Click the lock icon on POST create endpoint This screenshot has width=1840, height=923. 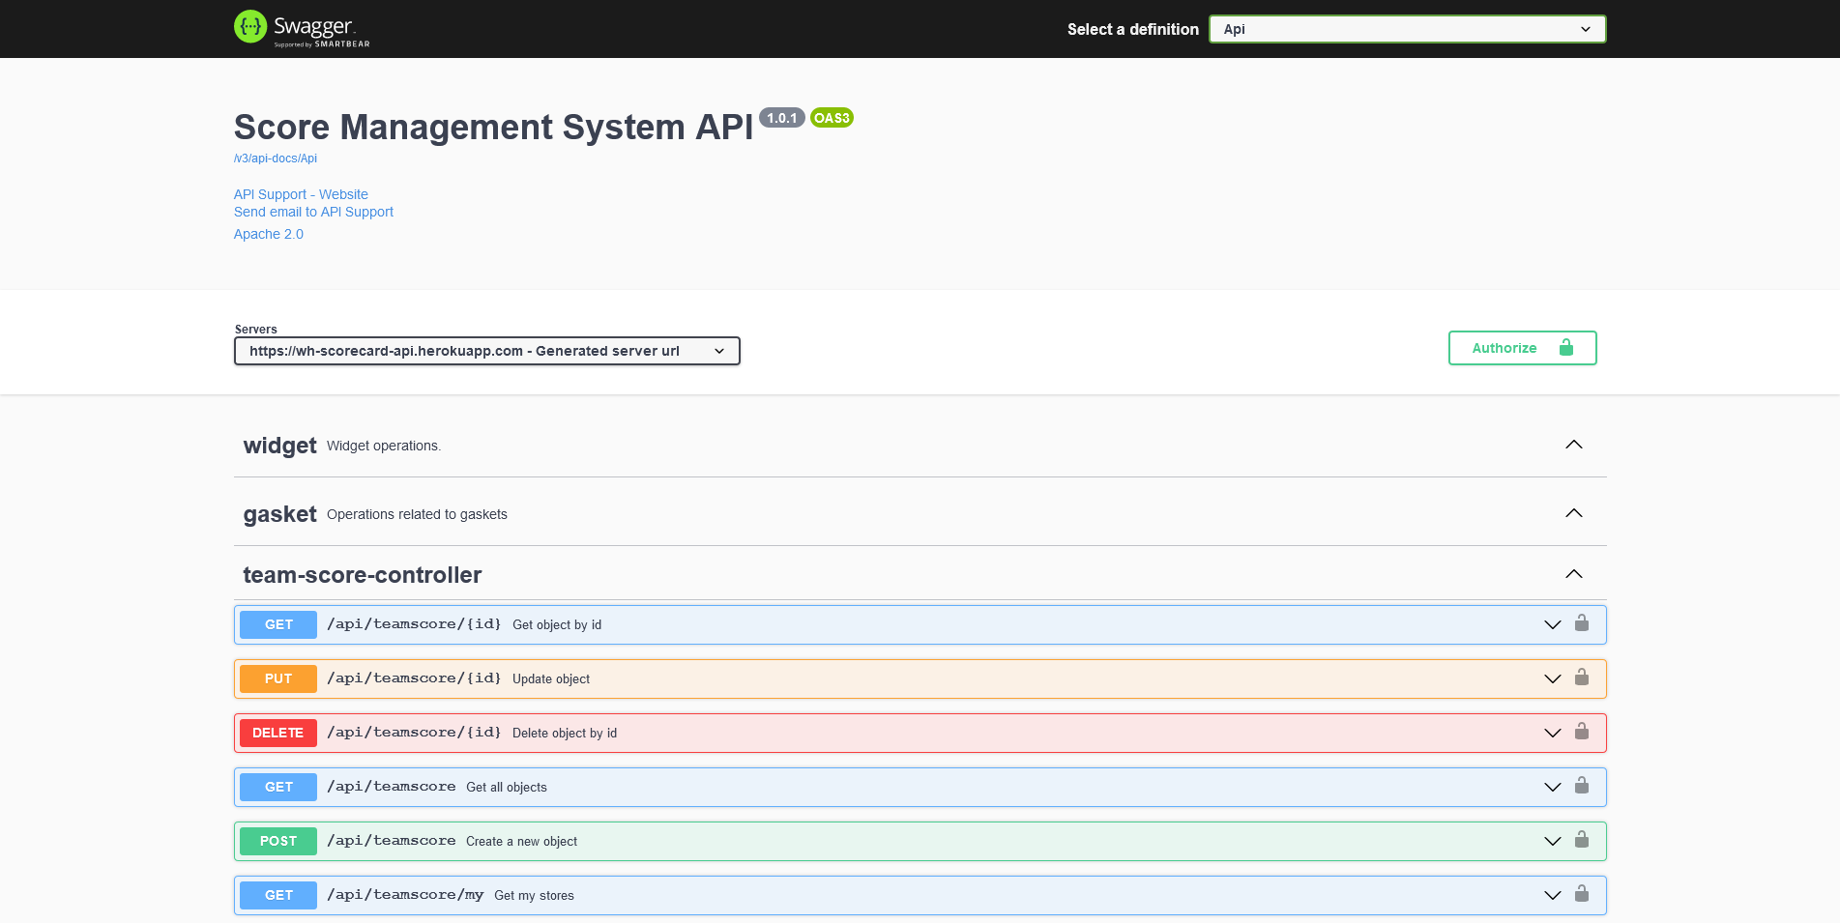click(1582, 840)
